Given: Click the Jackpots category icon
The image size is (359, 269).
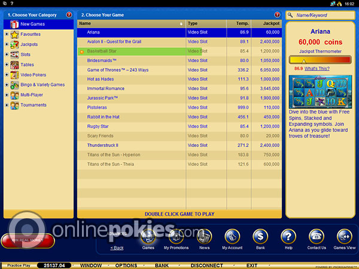Looking at the screenshot, I should (14, 45).
